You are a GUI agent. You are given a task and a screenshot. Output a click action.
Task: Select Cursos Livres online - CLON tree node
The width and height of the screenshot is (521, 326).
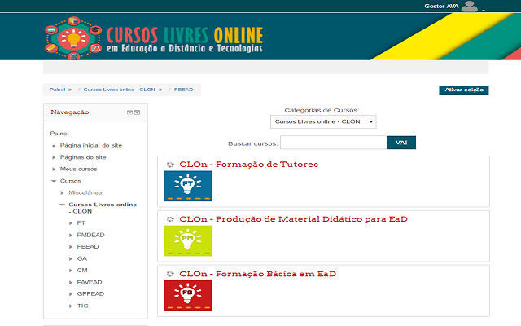[x=103, y=208]
